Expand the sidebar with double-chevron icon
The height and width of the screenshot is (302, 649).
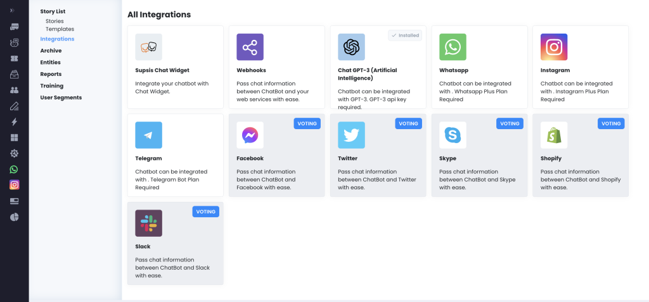(13, 10)
